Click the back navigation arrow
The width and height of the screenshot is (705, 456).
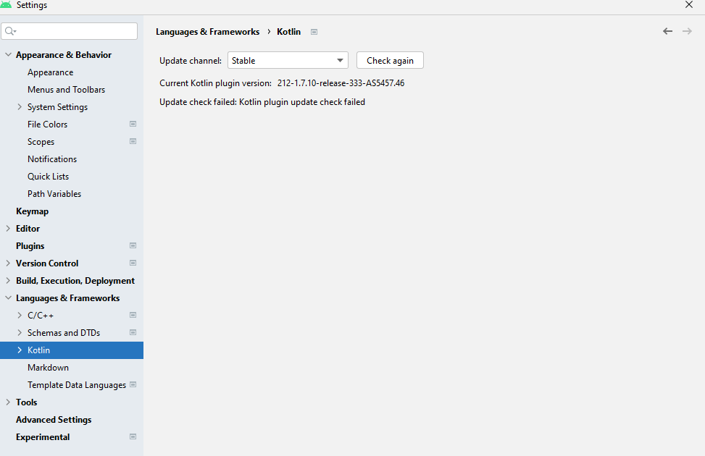point(667,31)
